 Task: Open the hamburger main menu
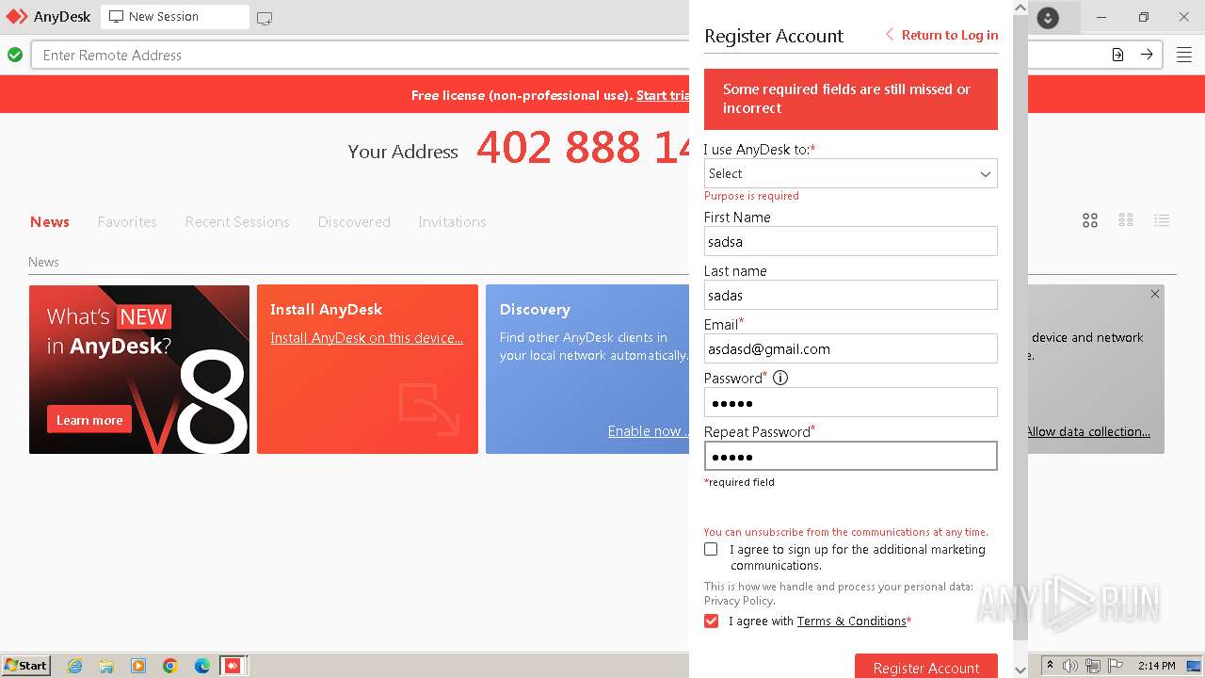click(x=1184, y=55)
